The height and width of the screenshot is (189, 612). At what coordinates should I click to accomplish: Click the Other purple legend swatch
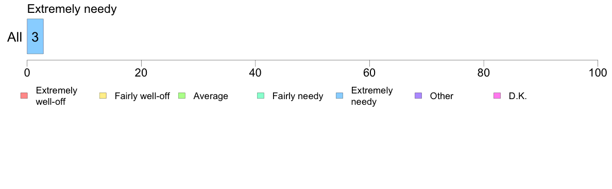(x=418, y=96)
